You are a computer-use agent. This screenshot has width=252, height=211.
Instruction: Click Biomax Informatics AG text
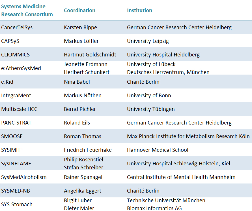pyautogui.click(x=154, y=208)
